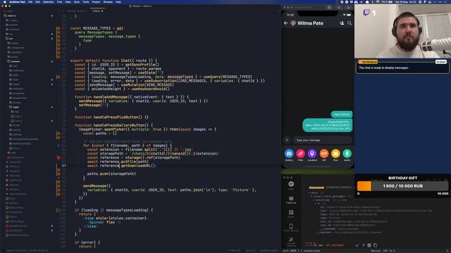Open the Sublime Text application menu

pyautogui.click(x=17, y=1)
